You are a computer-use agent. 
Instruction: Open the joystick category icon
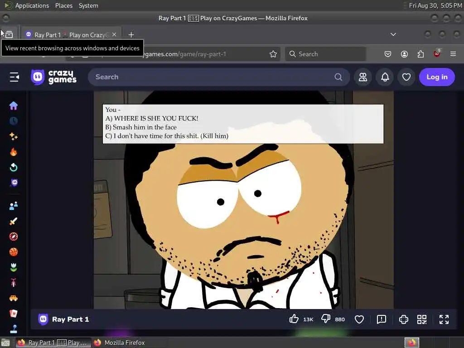coord(13,329)
